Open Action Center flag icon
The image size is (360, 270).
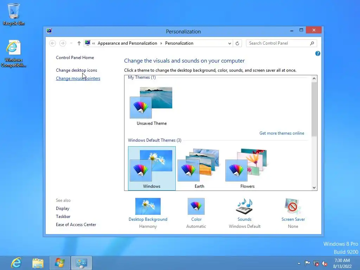pos(307,263)
